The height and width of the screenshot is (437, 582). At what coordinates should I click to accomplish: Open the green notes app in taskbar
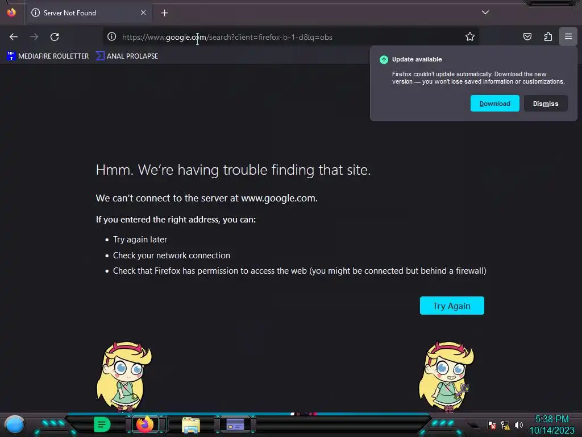102,424
